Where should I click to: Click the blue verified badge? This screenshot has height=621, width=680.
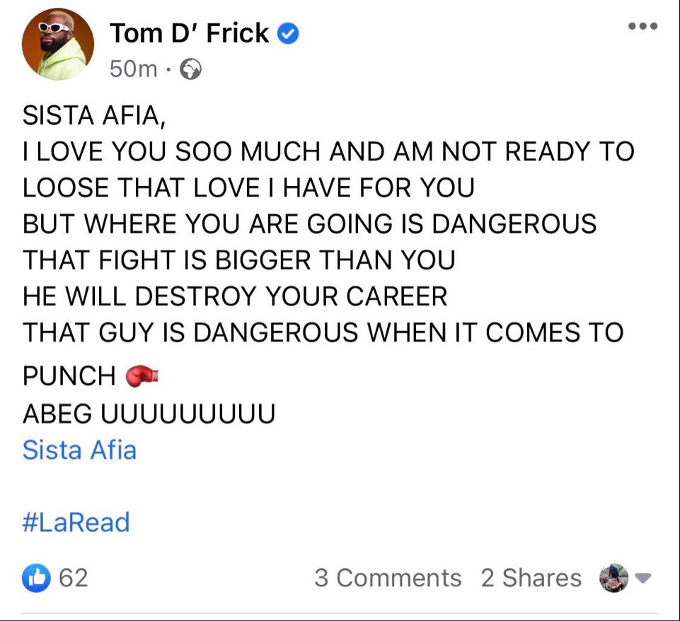(287, 33)
